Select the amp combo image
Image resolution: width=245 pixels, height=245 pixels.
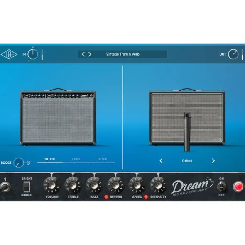58,117
